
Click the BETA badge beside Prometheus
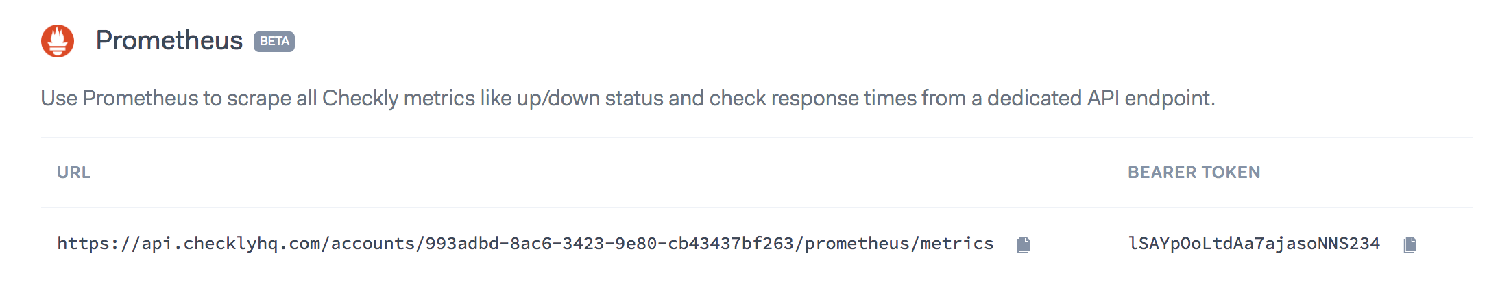pos(274,41)
